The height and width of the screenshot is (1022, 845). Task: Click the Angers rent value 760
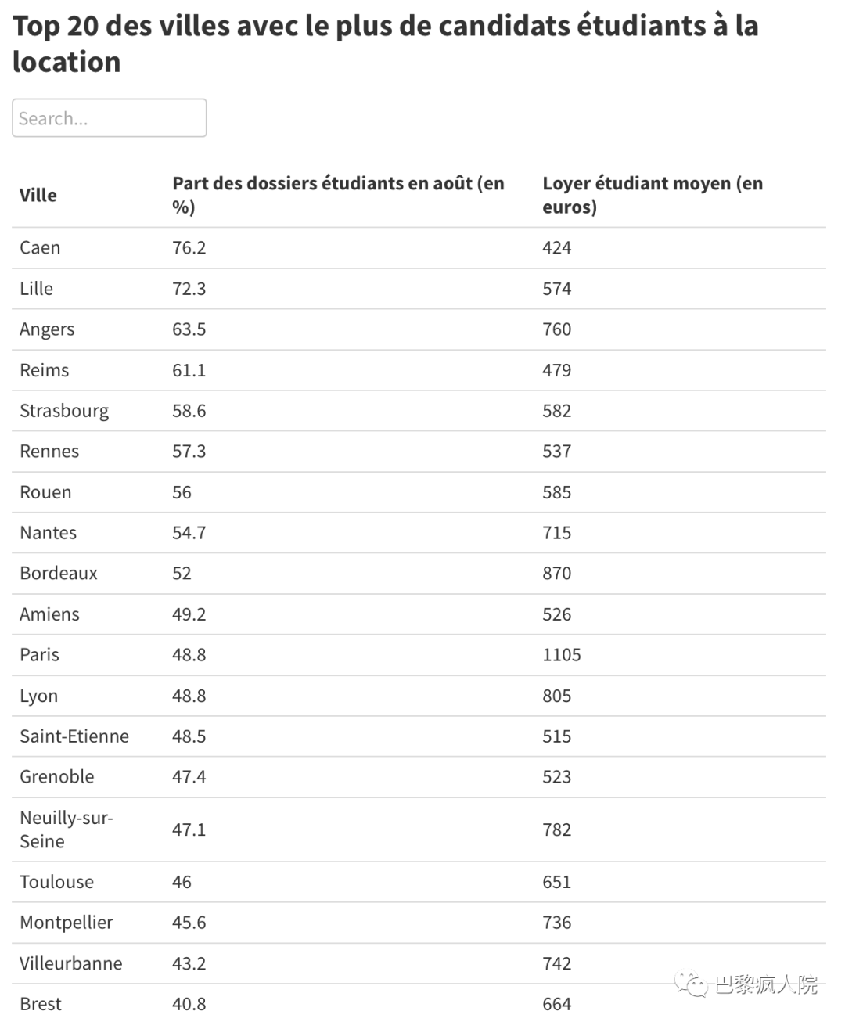pos(556,329)
